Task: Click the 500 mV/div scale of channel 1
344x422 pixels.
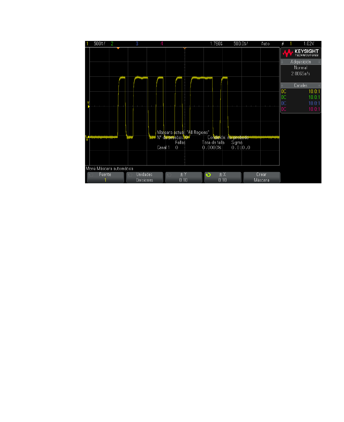Action: pyautogui.click(x=99, y=43)
